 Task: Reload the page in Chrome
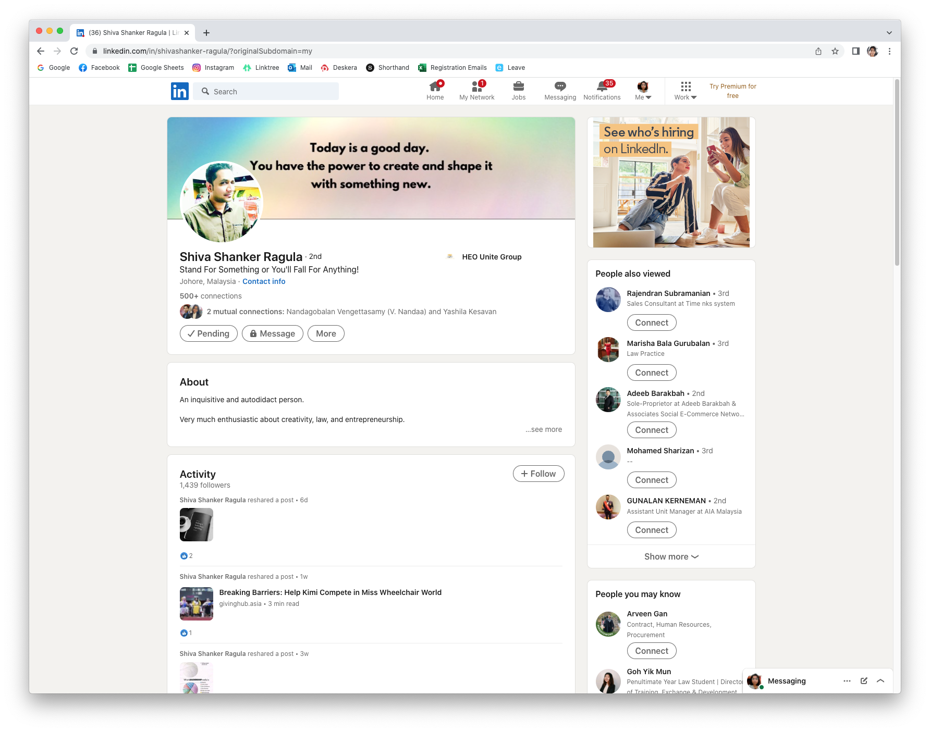click(74, 51)
